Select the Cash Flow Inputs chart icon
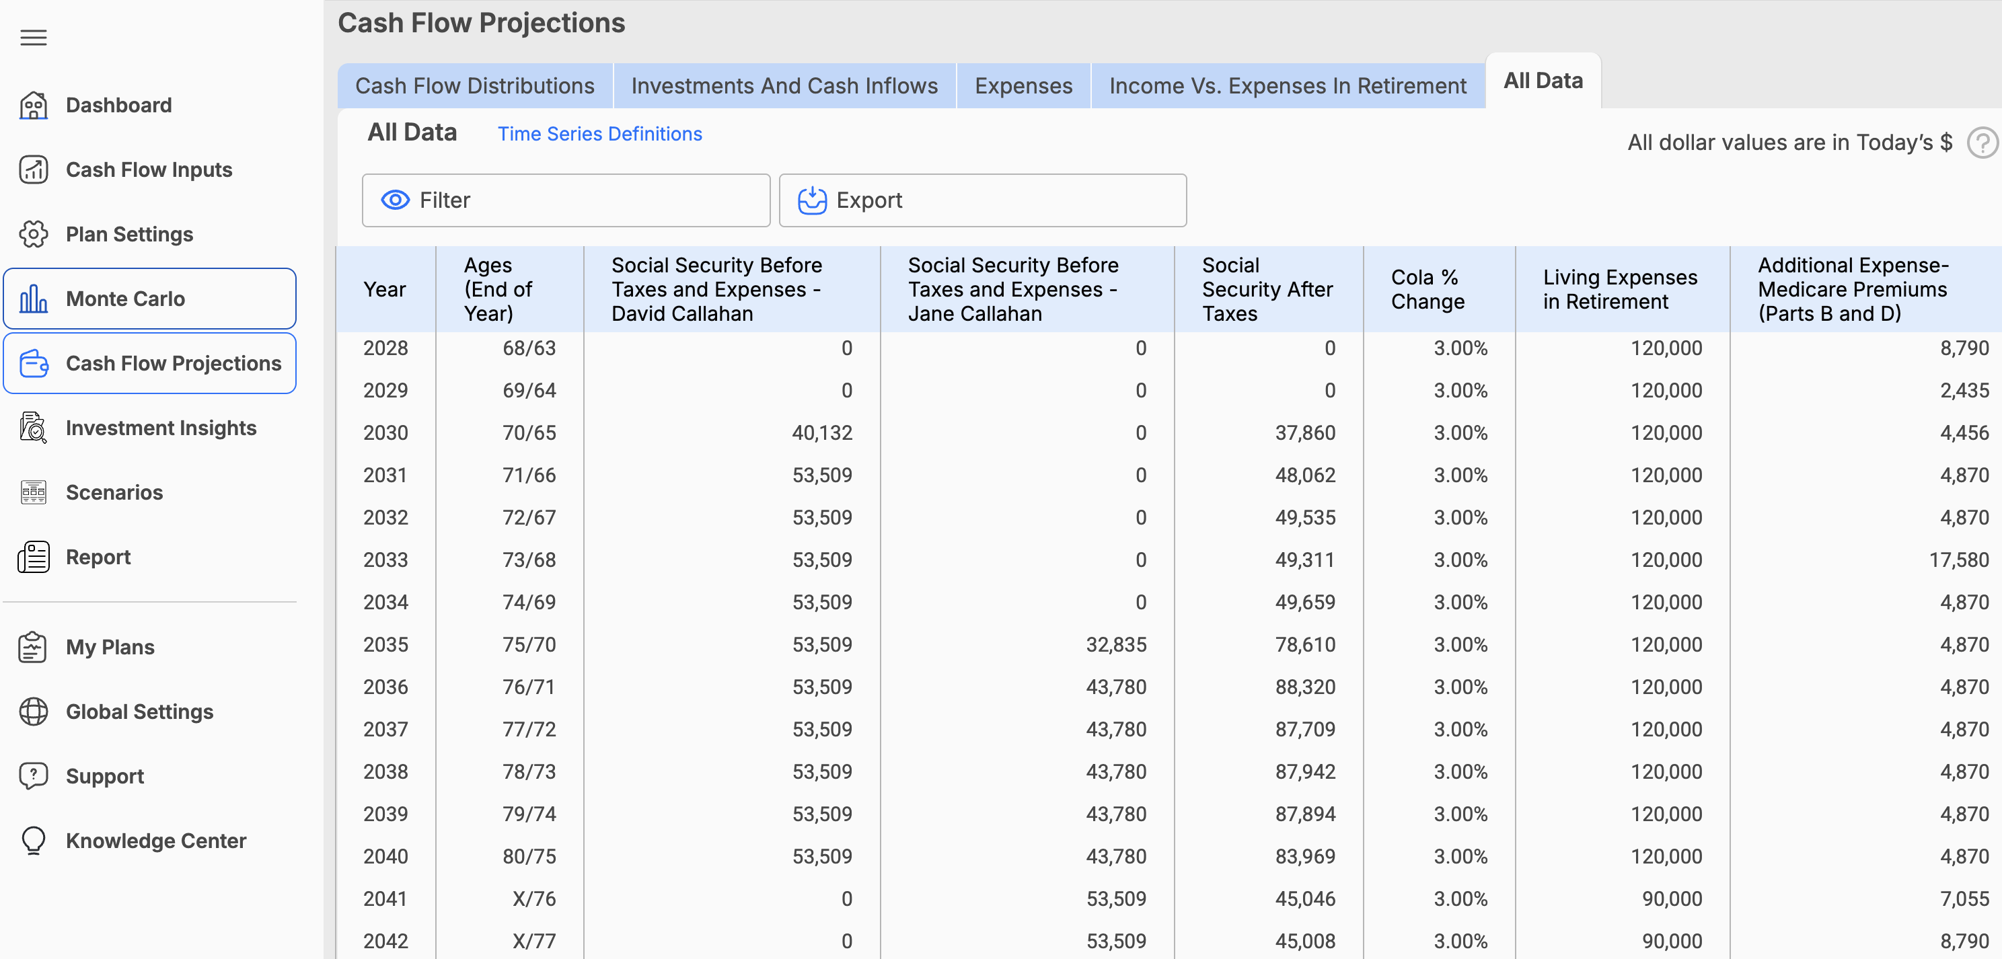Screen dimensions: 2002x959 [33, 169]
